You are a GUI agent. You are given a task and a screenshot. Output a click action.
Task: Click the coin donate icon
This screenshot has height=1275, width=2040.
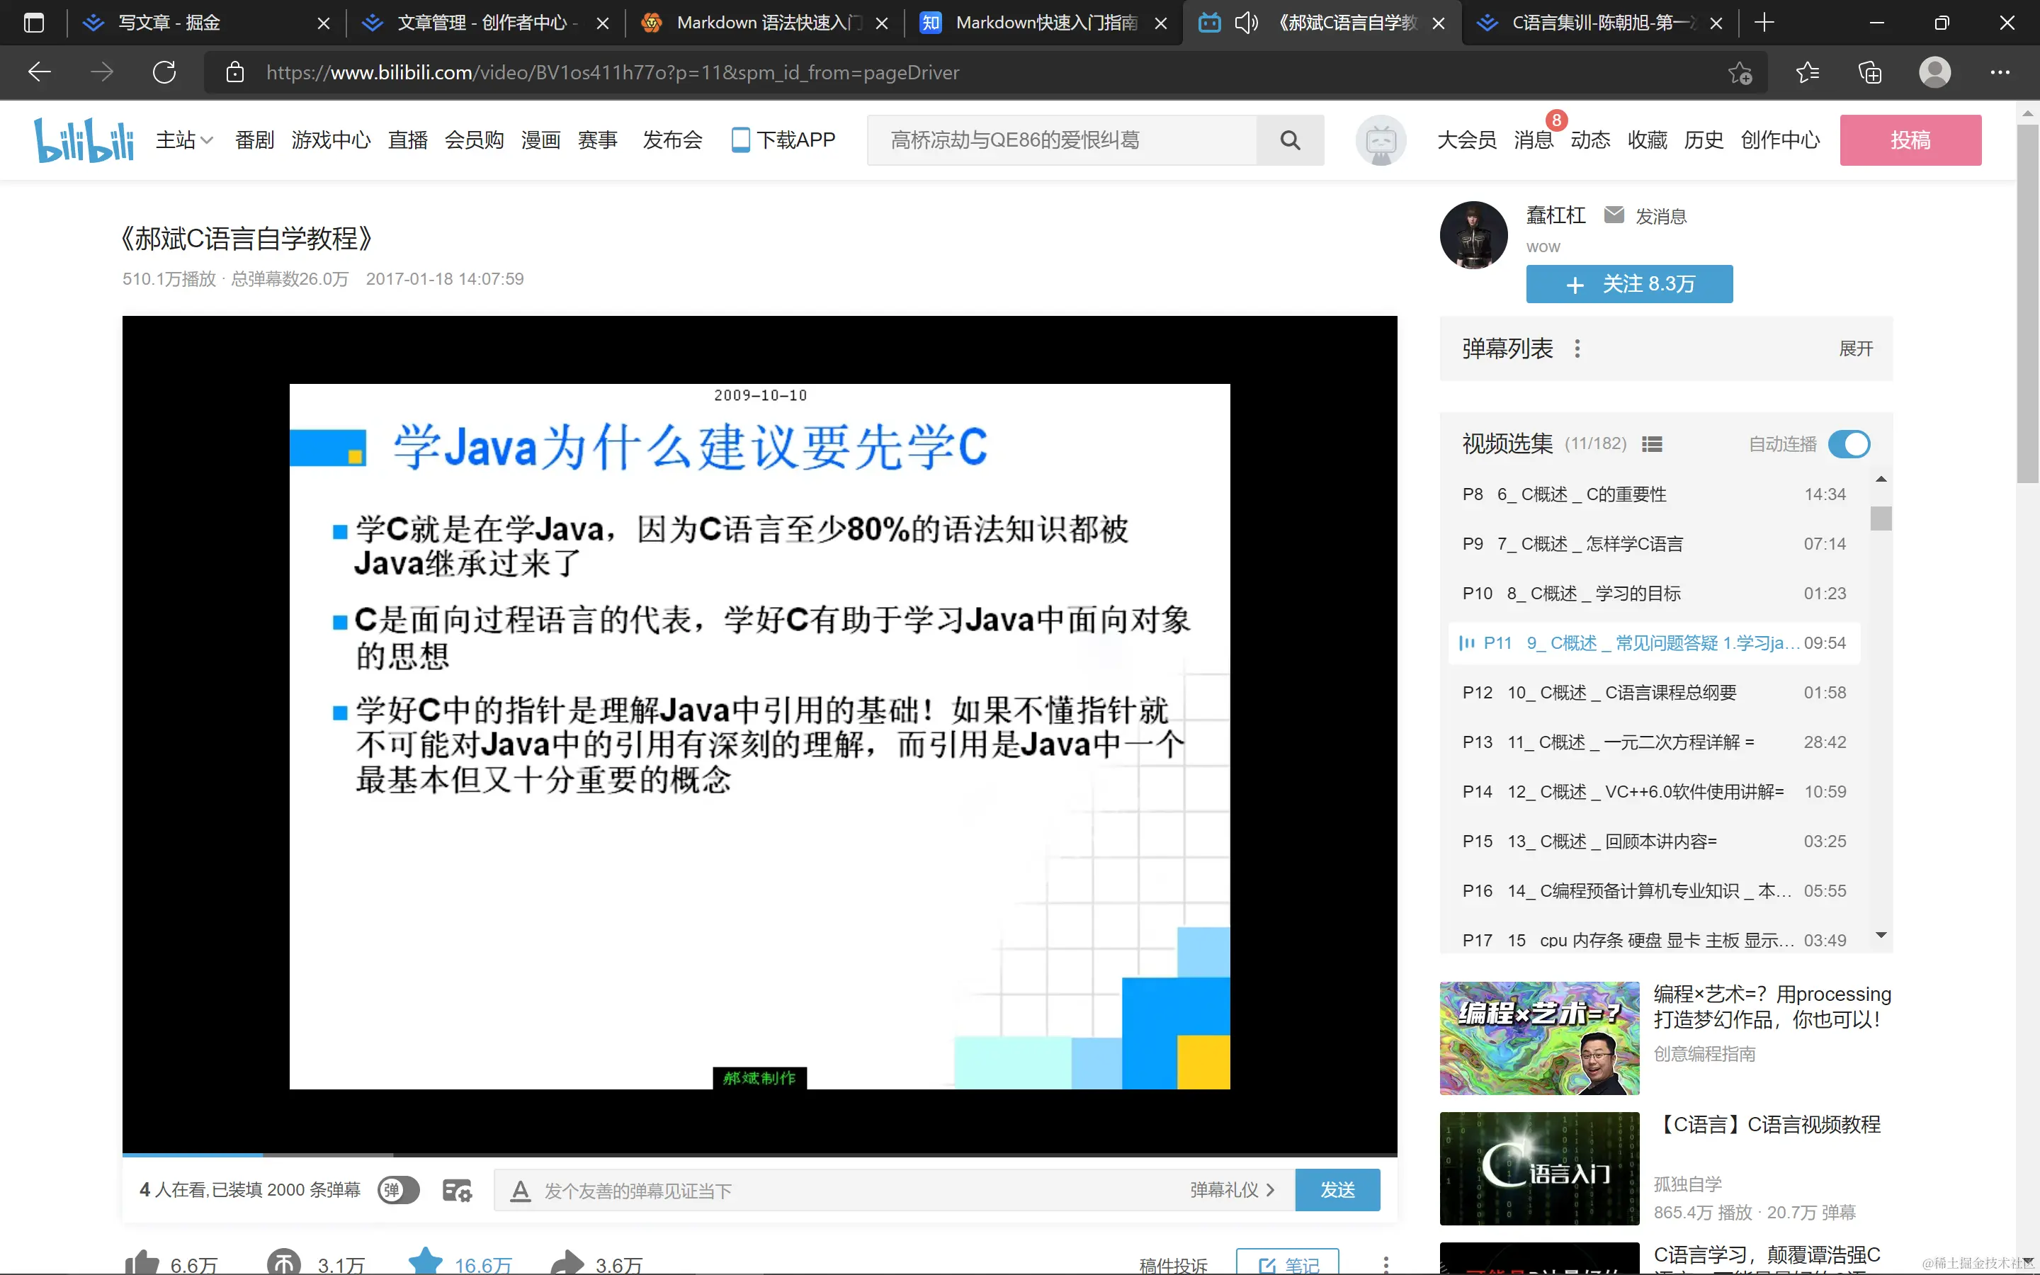tap(283, 1262)
